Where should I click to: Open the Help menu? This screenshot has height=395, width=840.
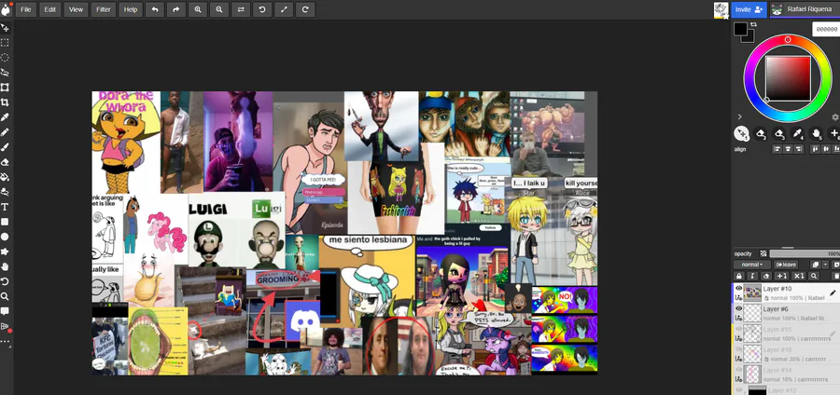131,9
